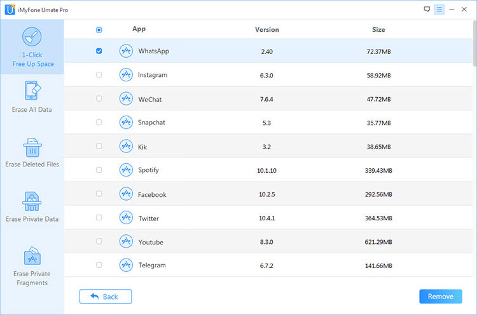This screenshot has height=315, width=477.
Task: Switch to Erase Private Fragments label
Action: click(32, 278)
